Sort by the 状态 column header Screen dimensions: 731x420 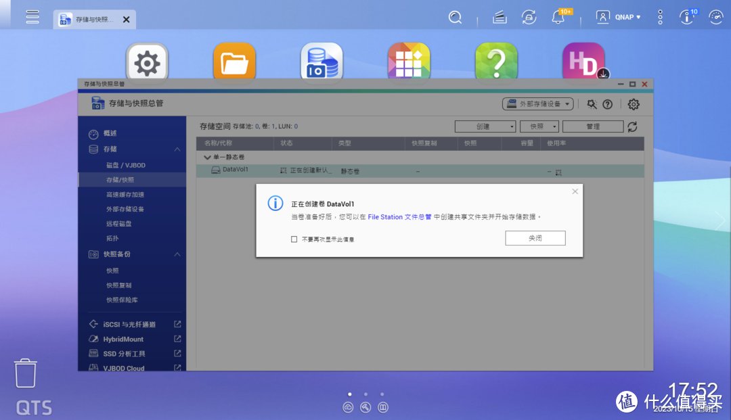tap(287, 143)
